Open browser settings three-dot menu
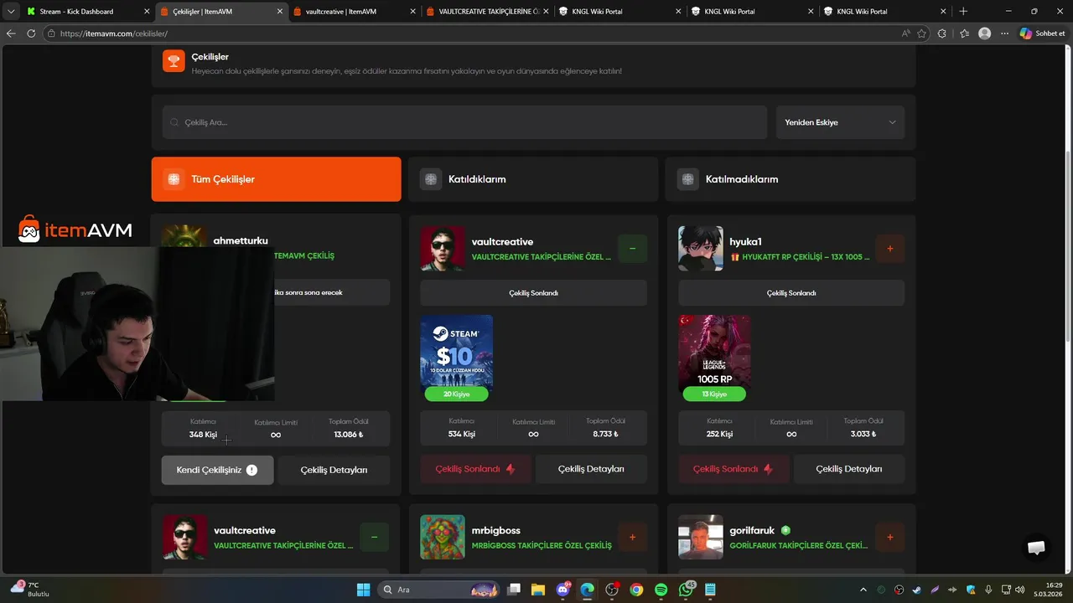Screen dimensions: 1073x603 pyautogui.click(x=1005, y=33)
